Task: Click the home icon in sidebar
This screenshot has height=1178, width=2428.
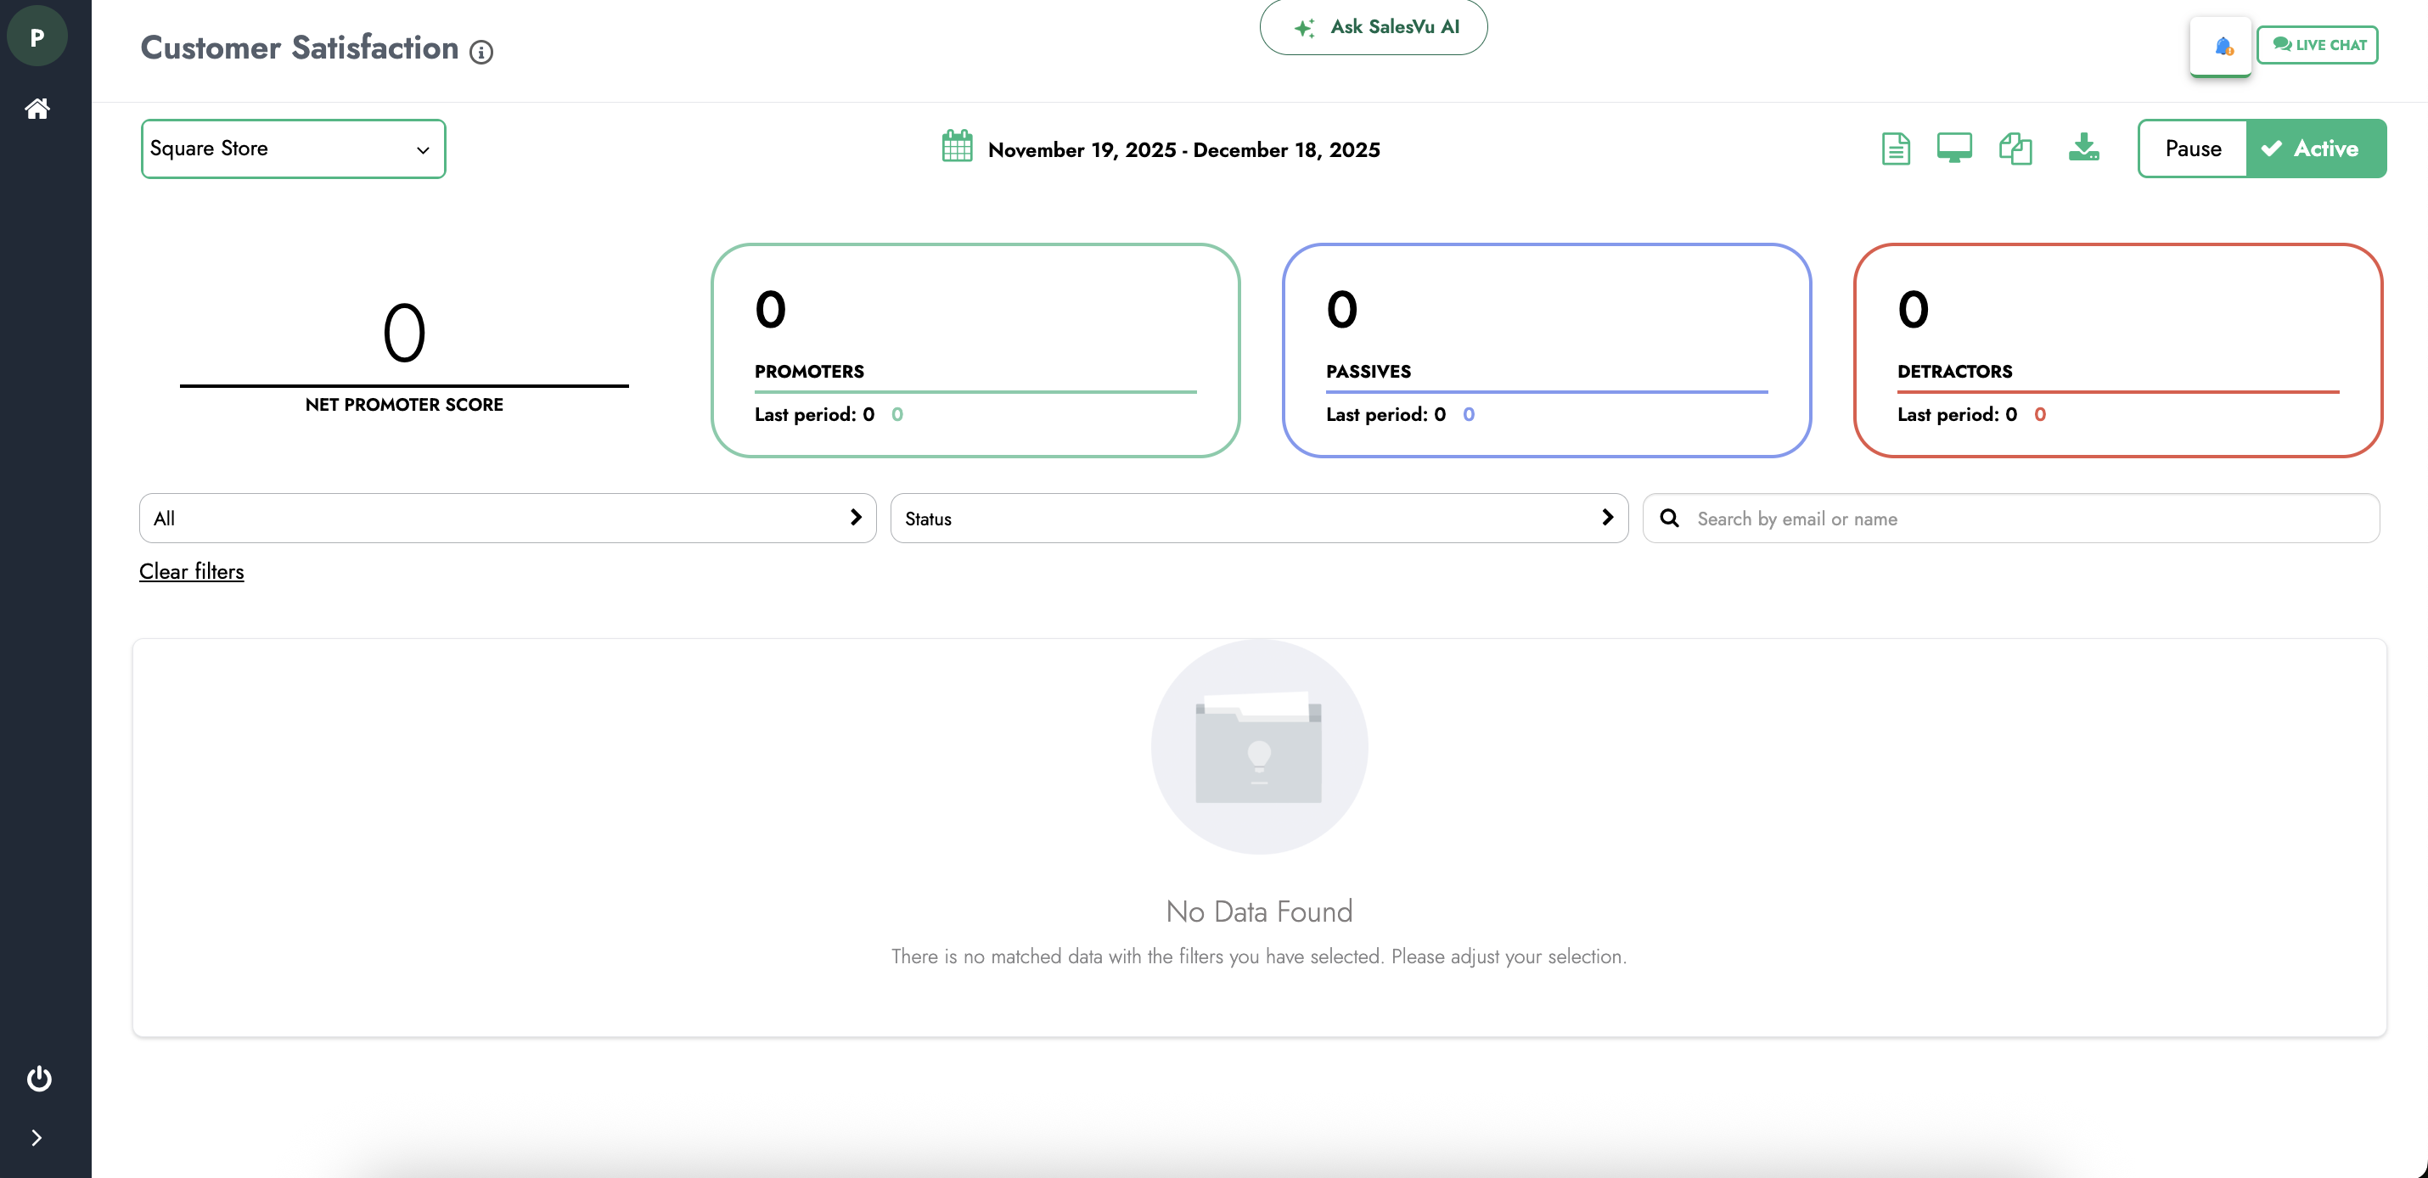Action: click(37, 109)
